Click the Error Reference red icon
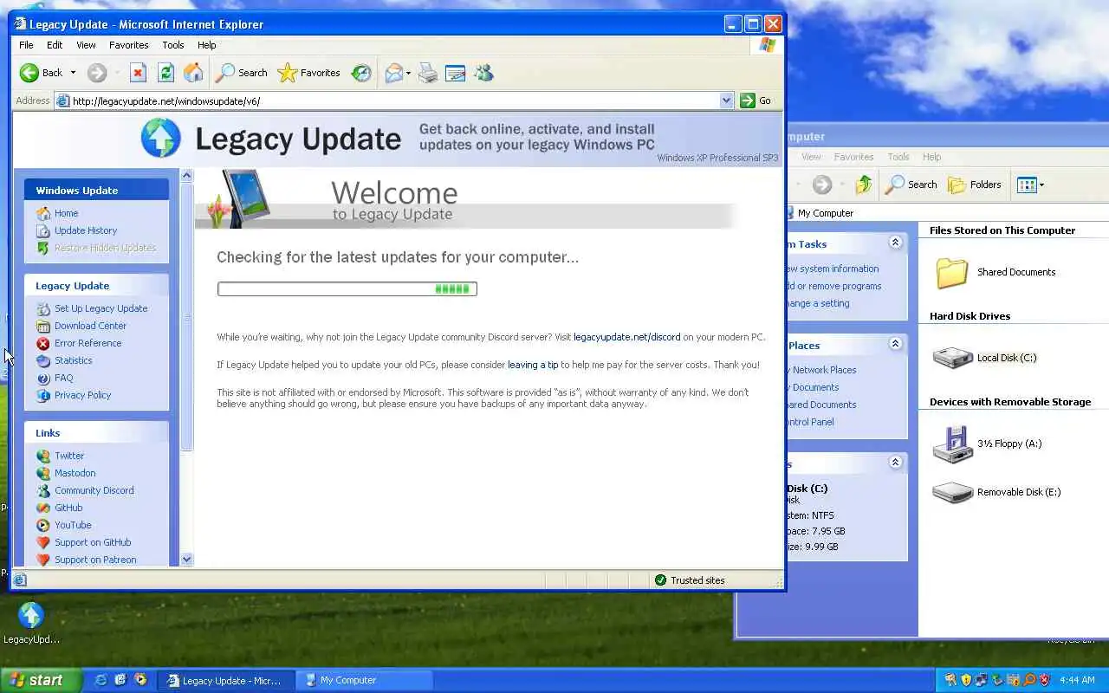The height and width of the screenshot is (693, 1109). (43, 343)
